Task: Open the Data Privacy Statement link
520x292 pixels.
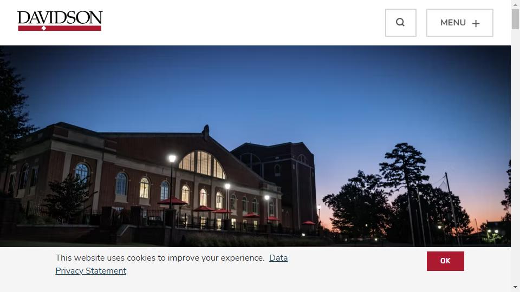Action: click(172, 264)
